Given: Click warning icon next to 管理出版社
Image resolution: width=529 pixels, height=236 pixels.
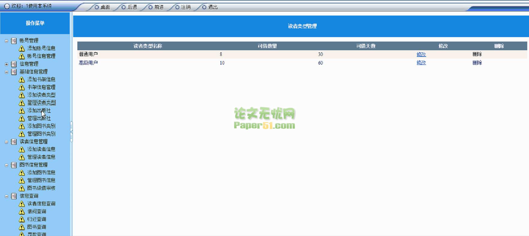Looking at the screenshot, I should point(22,118).
